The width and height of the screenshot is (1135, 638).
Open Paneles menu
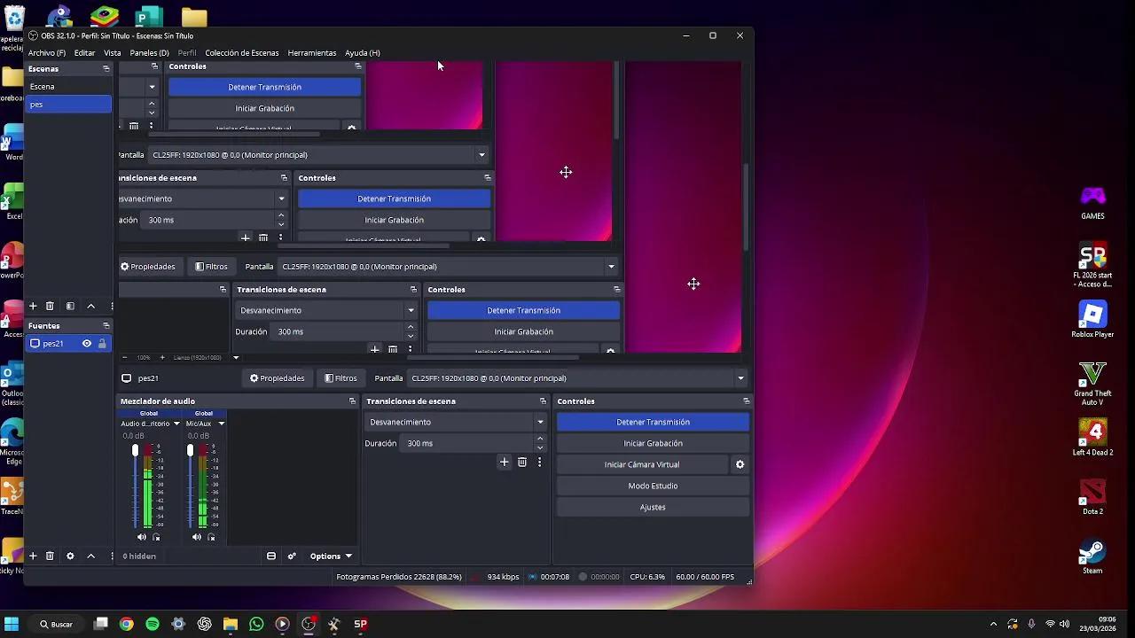[x=149, y=52]
